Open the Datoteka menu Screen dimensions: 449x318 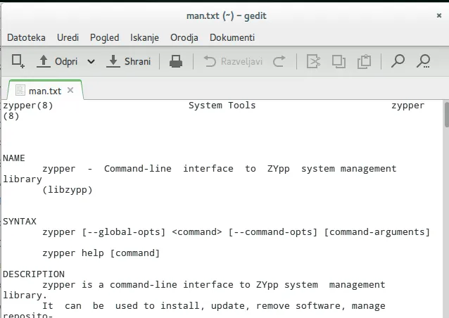coord(26,37)
